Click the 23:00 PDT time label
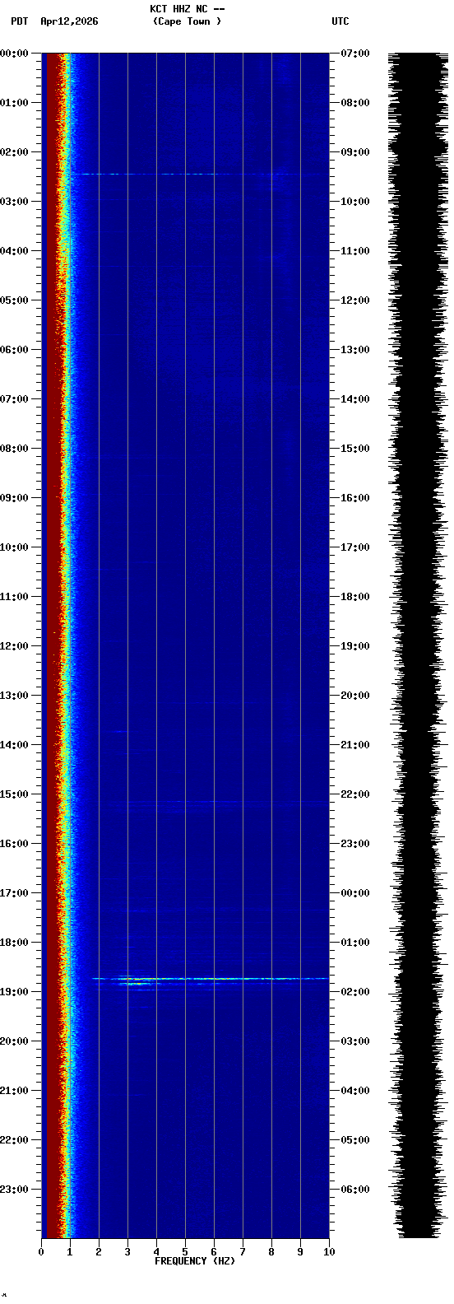The image size is (454, 1304). click(x=14, y=1190)
